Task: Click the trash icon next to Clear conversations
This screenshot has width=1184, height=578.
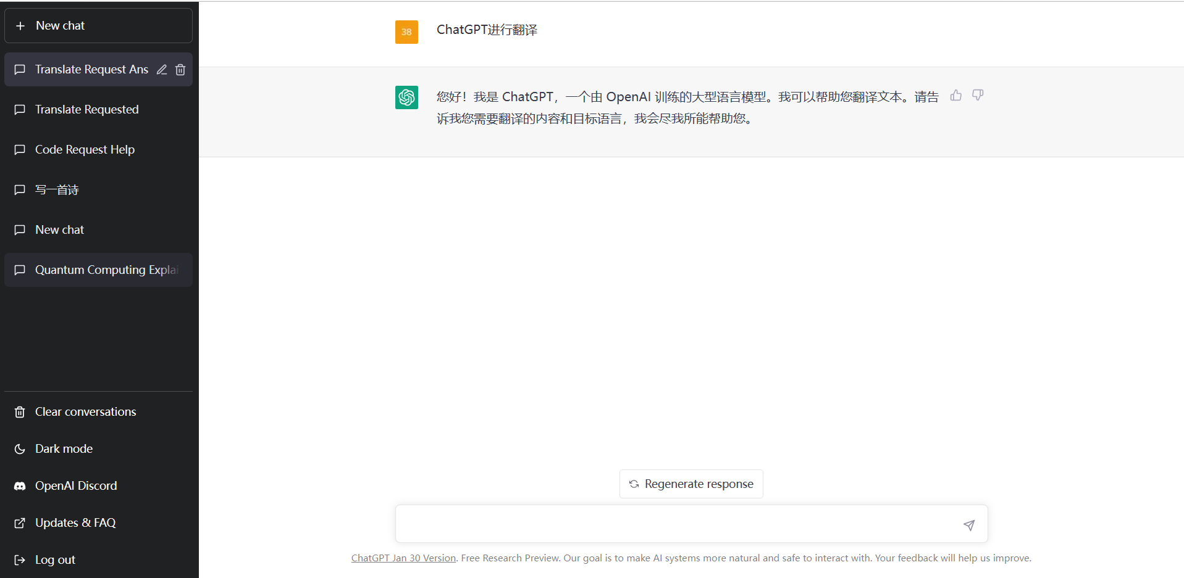Action: point(20,412)
